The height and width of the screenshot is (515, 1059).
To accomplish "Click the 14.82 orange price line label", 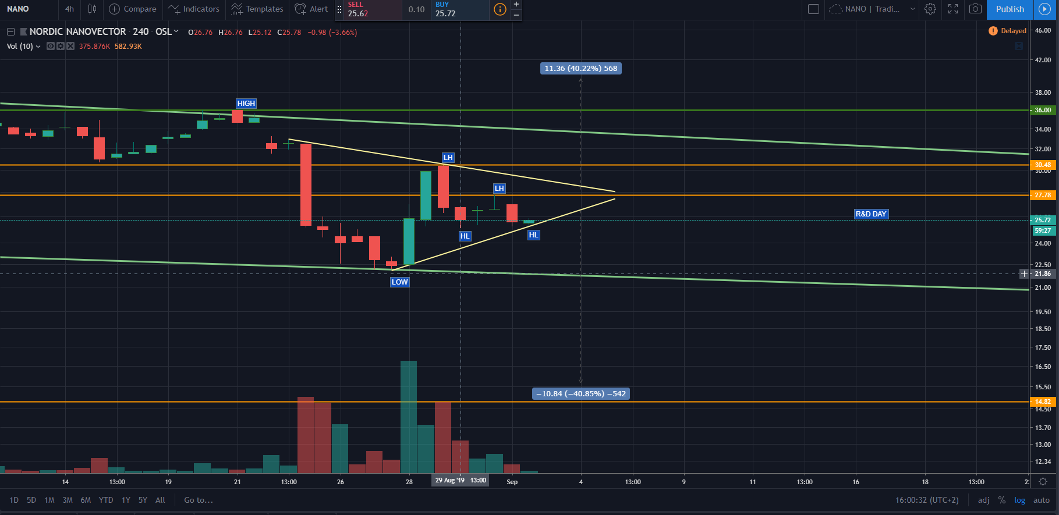I will (x=1043, y=402).
